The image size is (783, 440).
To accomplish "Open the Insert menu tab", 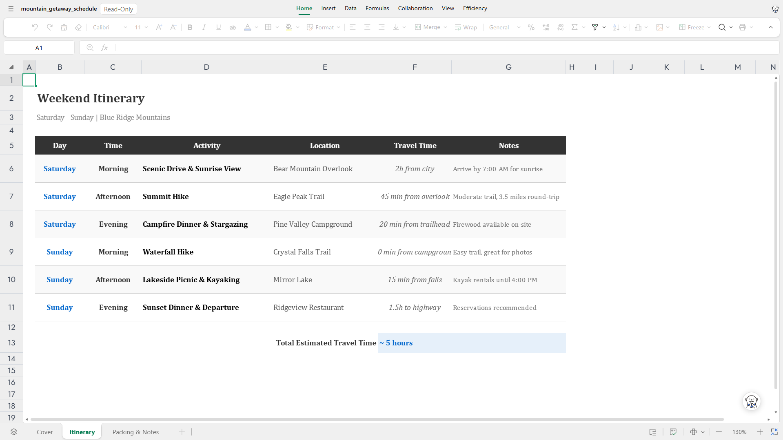I will pyautogui.click(x=328, y=8).
